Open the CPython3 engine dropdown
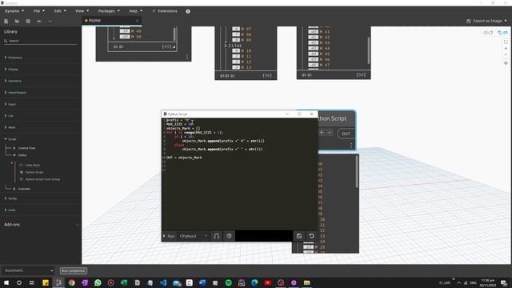512x288 pixels. click(x=194, y=236)
